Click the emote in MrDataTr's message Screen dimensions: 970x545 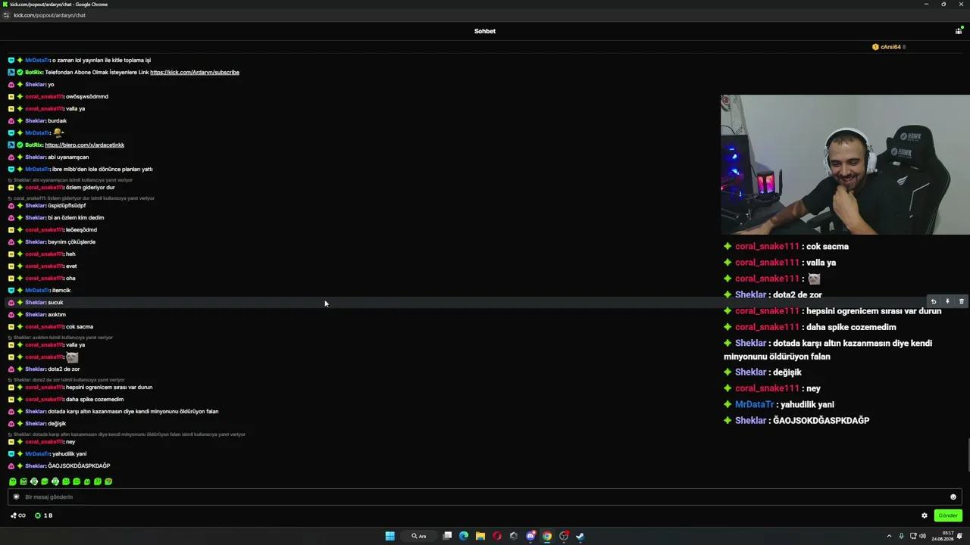coord(58,132)
